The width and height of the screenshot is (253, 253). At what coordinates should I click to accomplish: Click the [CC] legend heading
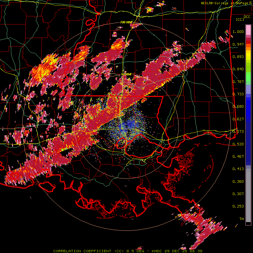240,19
